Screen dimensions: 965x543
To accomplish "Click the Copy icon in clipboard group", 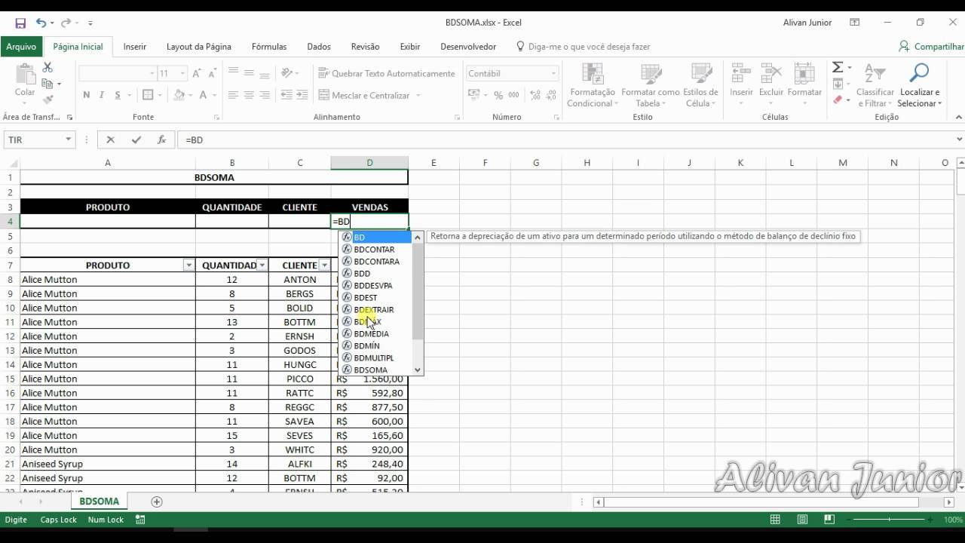I will coord(47,84).
